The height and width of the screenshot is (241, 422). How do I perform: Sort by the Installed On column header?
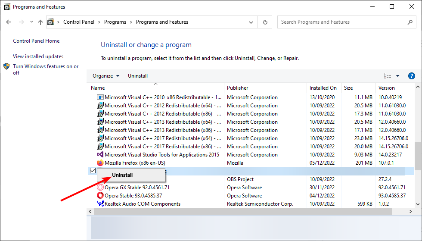point(323,88)
